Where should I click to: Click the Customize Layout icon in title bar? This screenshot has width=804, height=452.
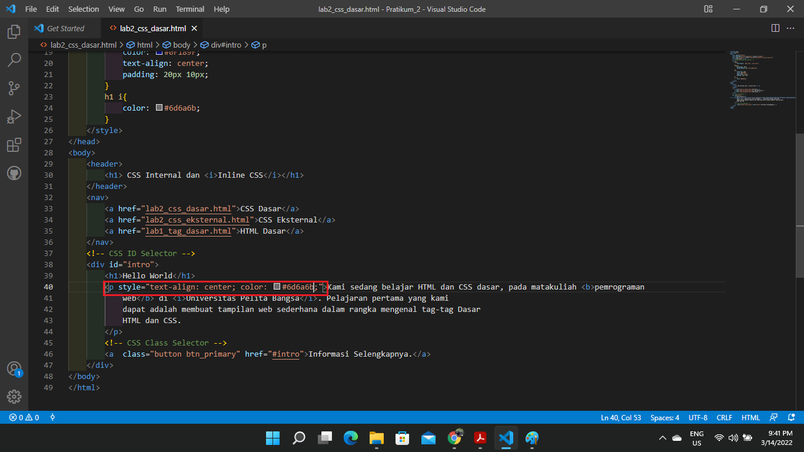(708, 9)
